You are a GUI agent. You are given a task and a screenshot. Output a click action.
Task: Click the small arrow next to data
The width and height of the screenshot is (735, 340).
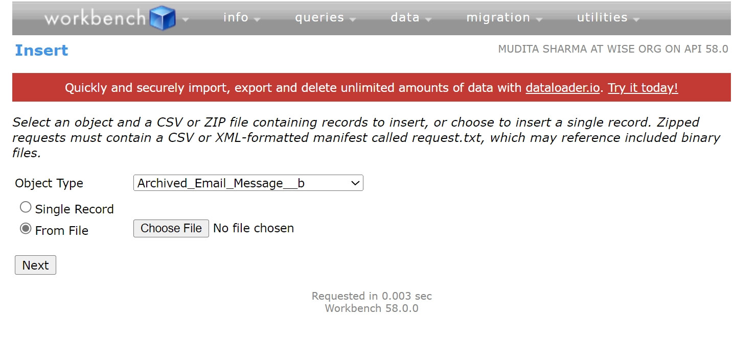click(428, 20)
